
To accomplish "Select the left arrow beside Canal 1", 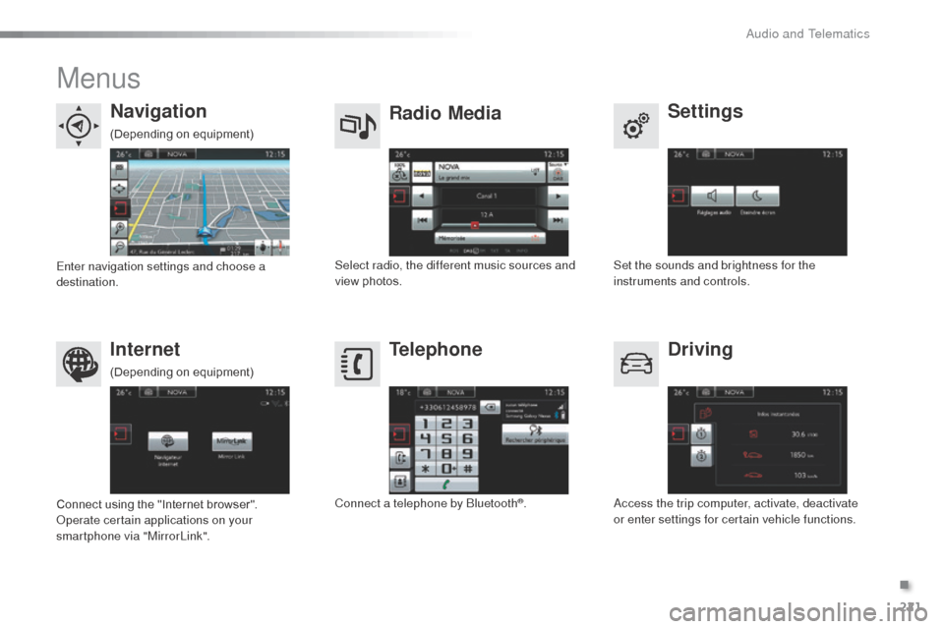I will coord(422,197).
